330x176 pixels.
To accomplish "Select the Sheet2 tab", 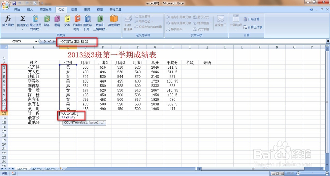I will point(36,169).
